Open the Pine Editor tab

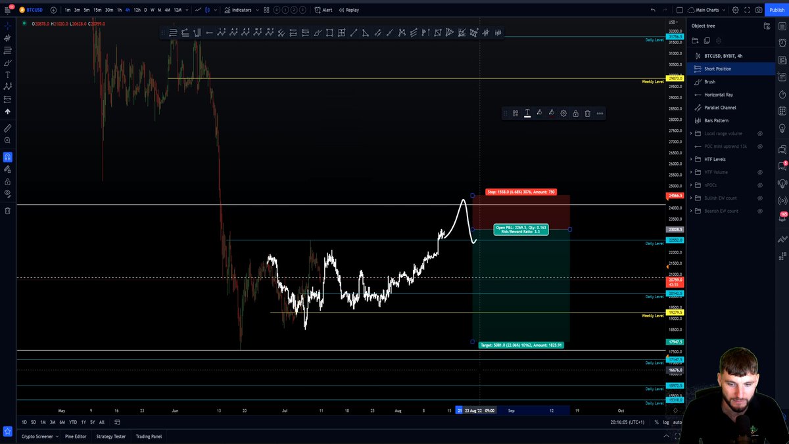pyautogui.click(x=75, y=435)
